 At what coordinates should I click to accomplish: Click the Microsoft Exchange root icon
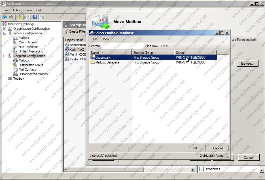[x=5, y=24]
